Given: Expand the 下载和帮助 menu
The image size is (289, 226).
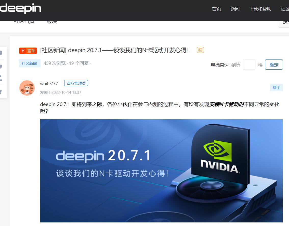Looking at the screenshot, I should pos(260,9).
